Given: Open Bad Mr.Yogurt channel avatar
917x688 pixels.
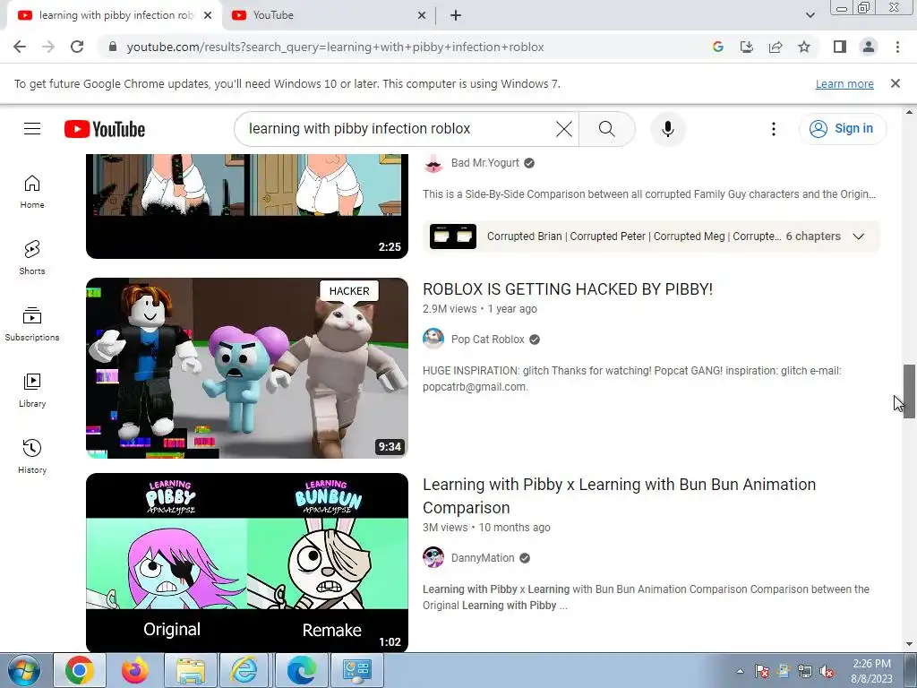Looking at the screenshot, I should point(433,163).
